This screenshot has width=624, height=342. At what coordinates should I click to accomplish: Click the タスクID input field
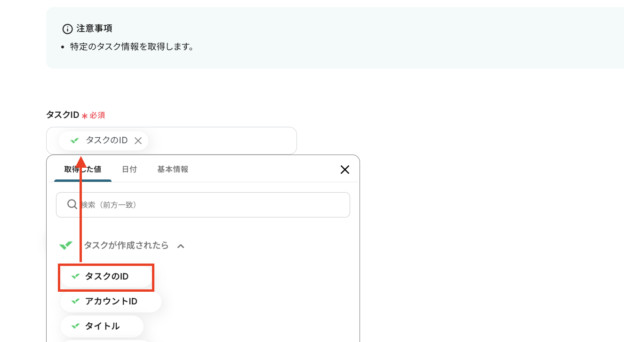click(x=171, y=140)
